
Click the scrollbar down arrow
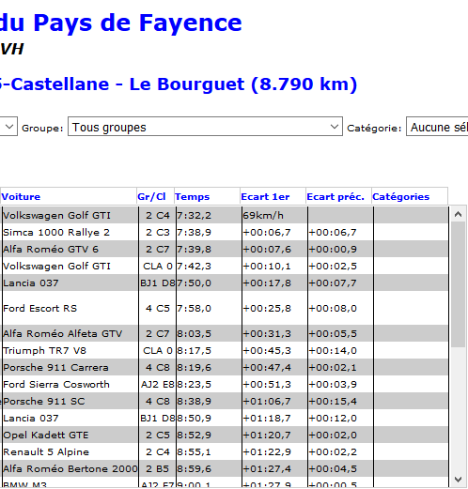pos(458,480)
